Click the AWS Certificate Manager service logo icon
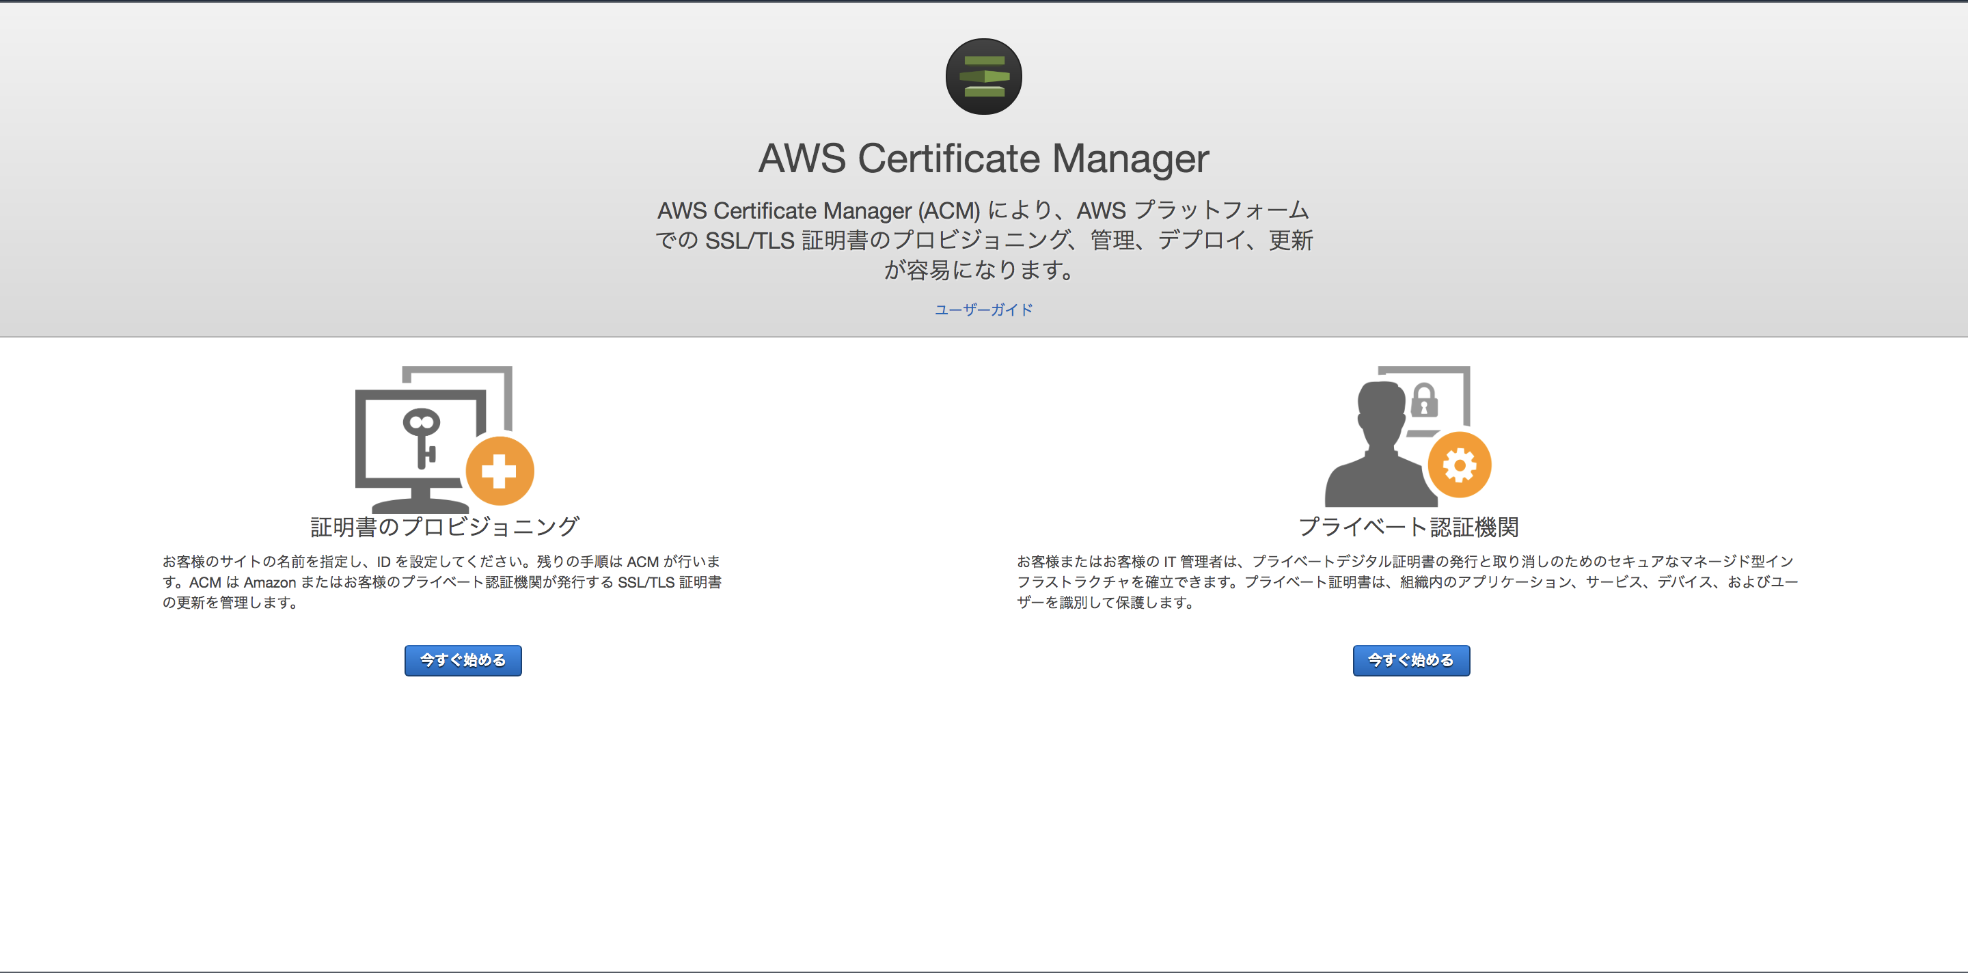This screenshot has height=973, width=1968. click(984, 77)
